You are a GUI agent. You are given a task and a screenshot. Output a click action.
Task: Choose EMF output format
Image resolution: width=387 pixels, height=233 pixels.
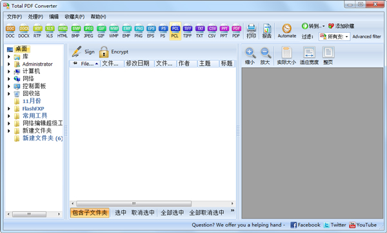(126, 32)
